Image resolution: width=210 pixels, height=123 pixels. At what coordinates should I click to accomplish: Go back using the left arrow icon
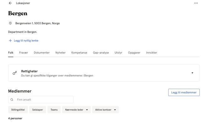pos(10,3)
